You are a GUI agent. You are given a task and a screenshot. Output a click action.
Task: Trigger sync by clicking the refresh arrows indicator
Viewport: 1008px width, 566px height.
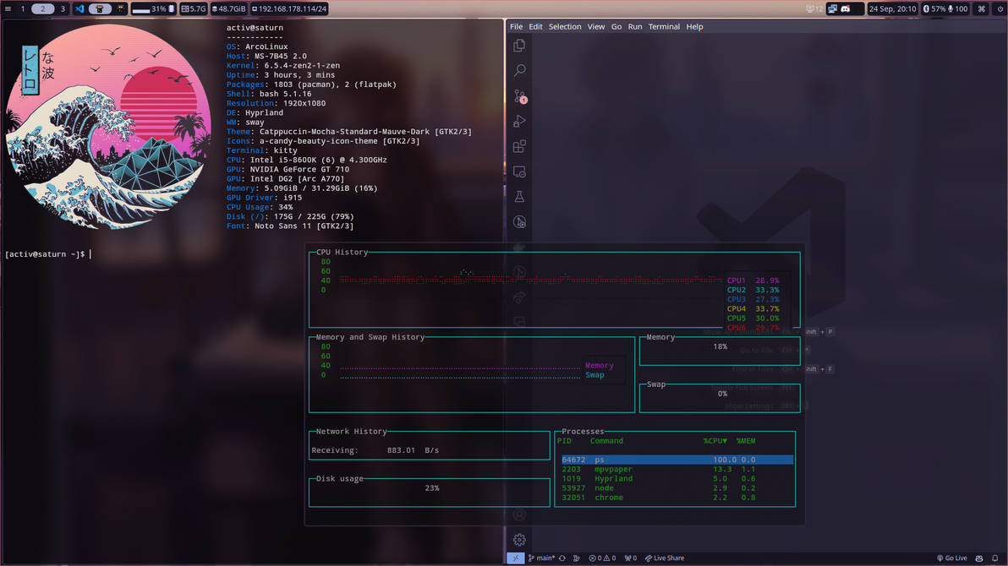coord(561,558)
